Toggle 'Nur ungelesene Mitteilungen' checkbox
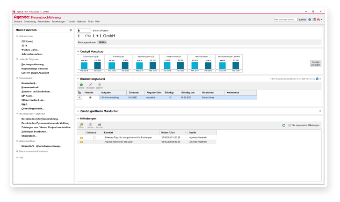This screenshot has width=340, height=202. pos(290,125)
